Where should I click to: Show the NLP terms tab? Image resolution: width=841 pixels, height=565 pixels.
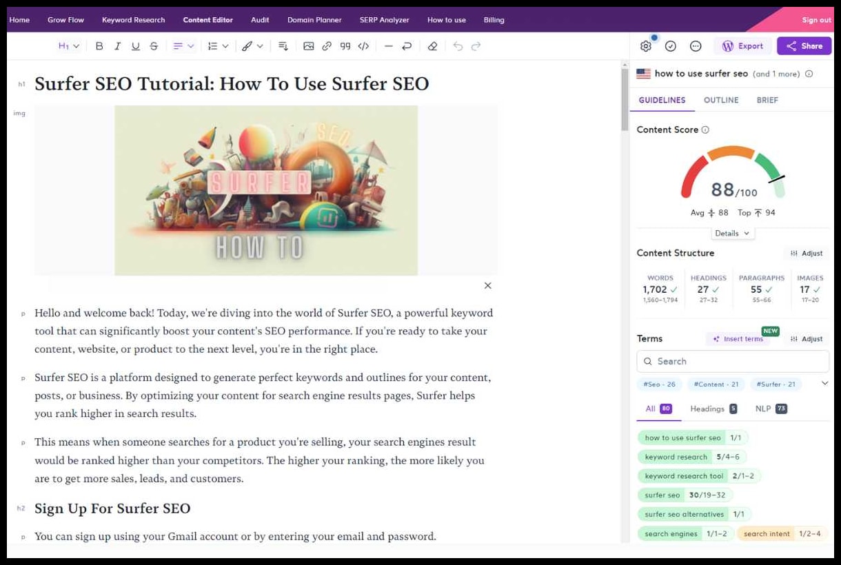[x=771, y=409]
